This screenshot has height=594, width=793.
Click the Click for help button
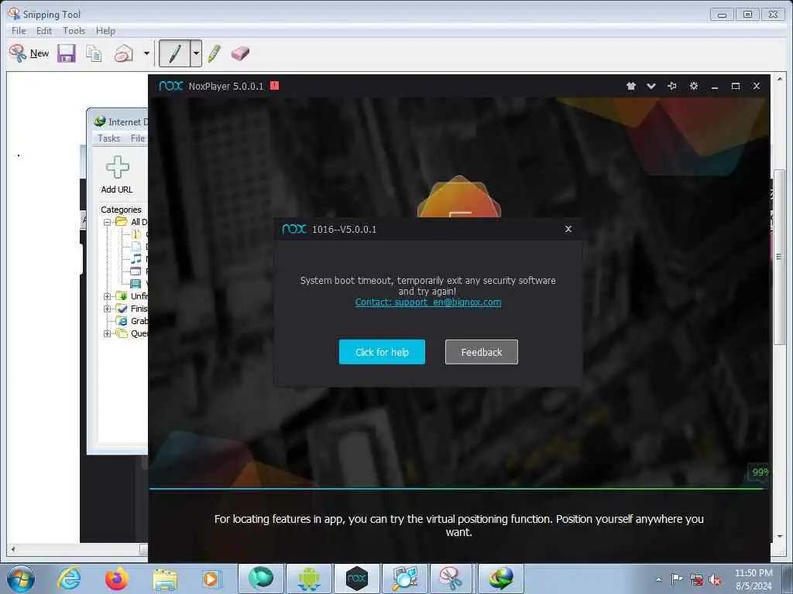tap(382, 352)
